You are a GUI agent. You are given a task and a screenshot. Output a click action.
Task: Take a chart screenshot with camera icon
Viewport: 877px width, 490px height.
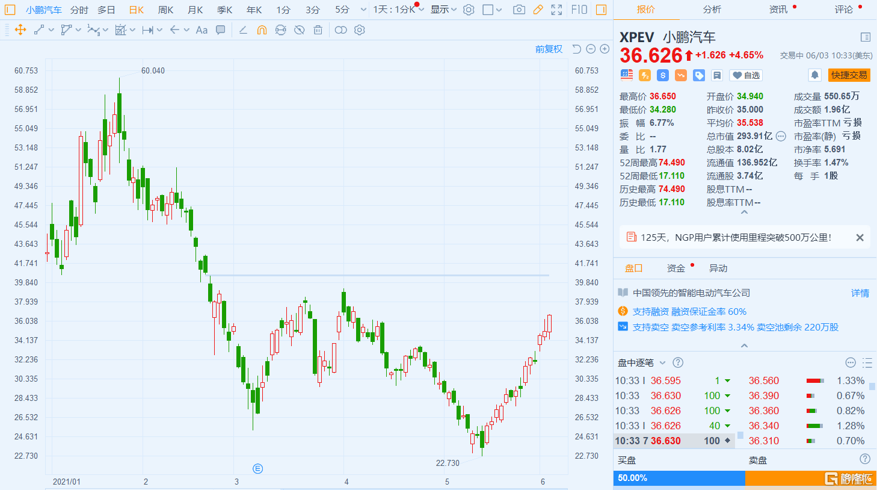[x=519, y=10]
